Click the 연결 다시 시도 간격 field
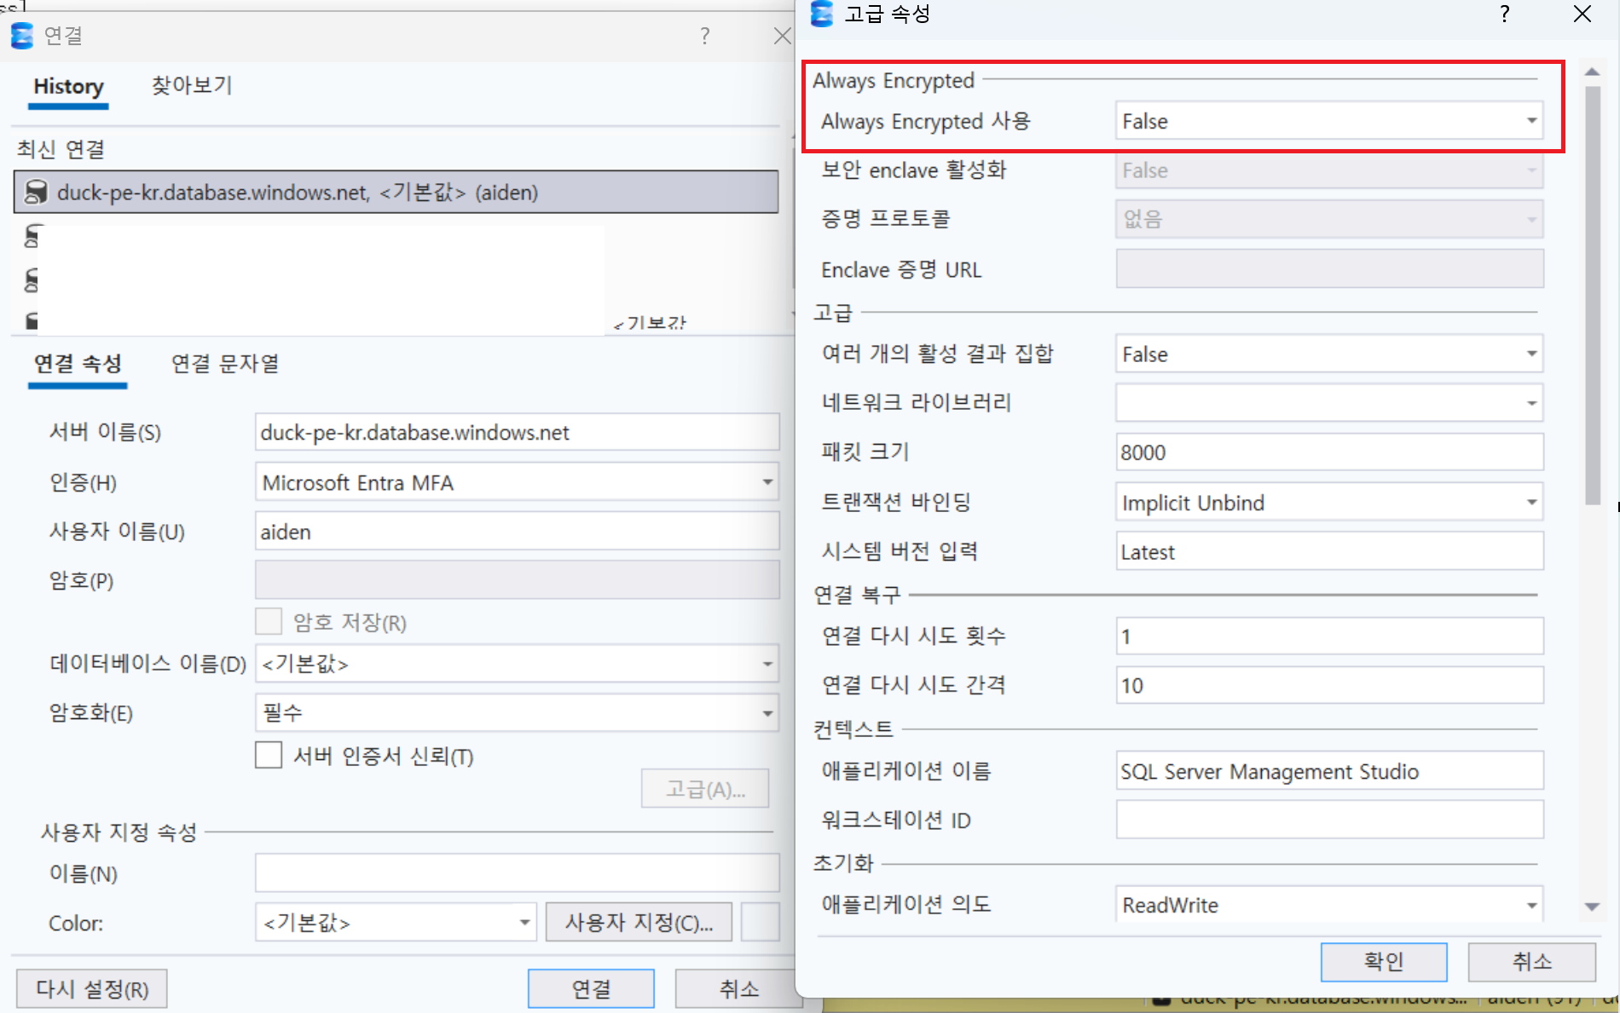 click(1329, 685)
